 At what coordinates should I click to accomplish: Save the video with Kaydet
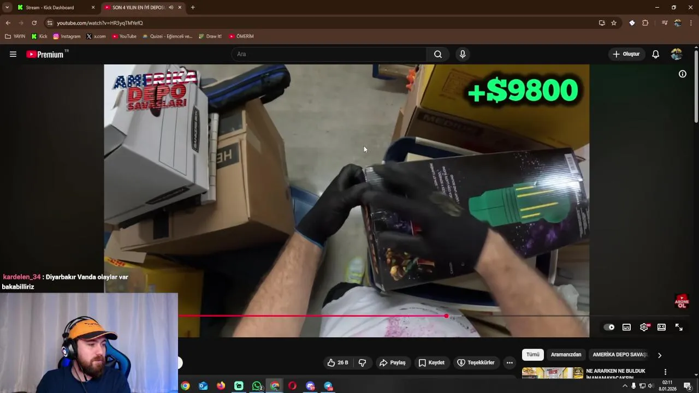click(431, 362)
